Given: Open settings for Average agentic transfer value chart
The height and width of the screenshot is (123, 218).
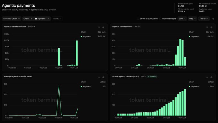Looking at the screenshot, I should coord(103,77).
